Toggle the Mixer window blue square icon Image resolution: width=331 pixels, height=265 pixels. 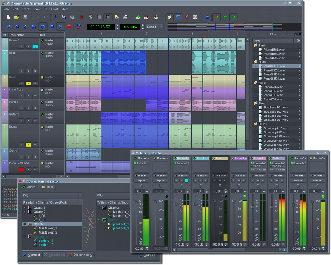click(178, 17)
